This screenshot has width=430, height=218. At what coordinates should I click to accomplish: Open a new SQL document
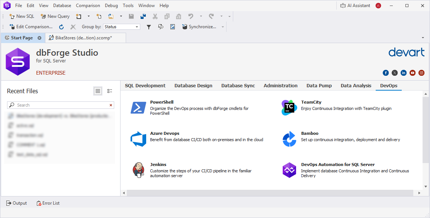(x=21, y=16)
